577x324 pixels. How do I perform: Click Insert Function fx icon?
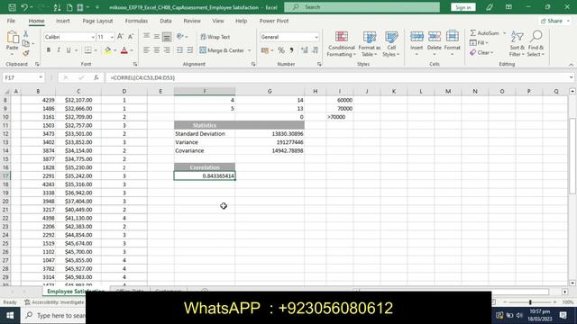(x=96, y=77)
